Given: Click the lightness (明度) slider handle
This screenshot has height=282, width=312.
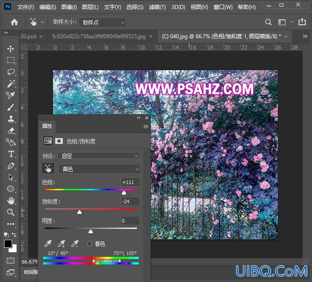Looking at the screenshot, I should pyautogui.click(x=91, y=231).
